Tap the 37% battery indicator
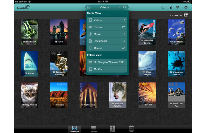 tap(187, 2)
